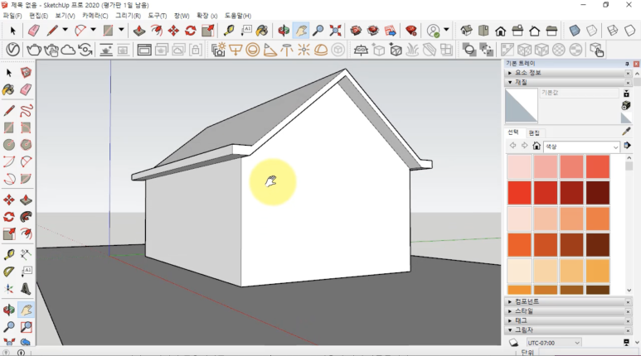Toggle the secondary selection pane icon

point(627,146)
